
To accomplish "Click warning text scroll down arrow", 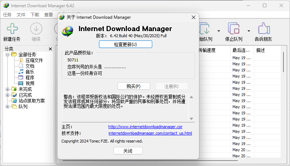I will (191, 119).
